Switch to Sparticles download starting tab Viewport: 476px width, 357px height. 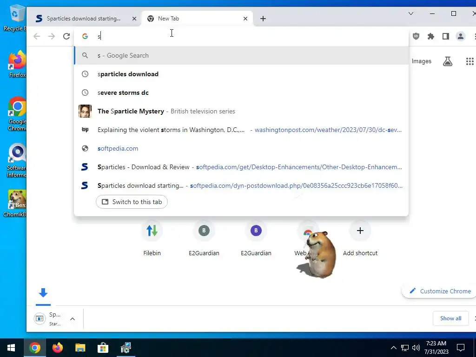(84, 19)
